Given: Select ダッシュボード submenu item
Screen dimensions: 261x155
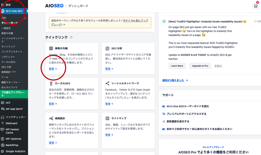Looking at the screenshot, I should (x=9, y=23).
